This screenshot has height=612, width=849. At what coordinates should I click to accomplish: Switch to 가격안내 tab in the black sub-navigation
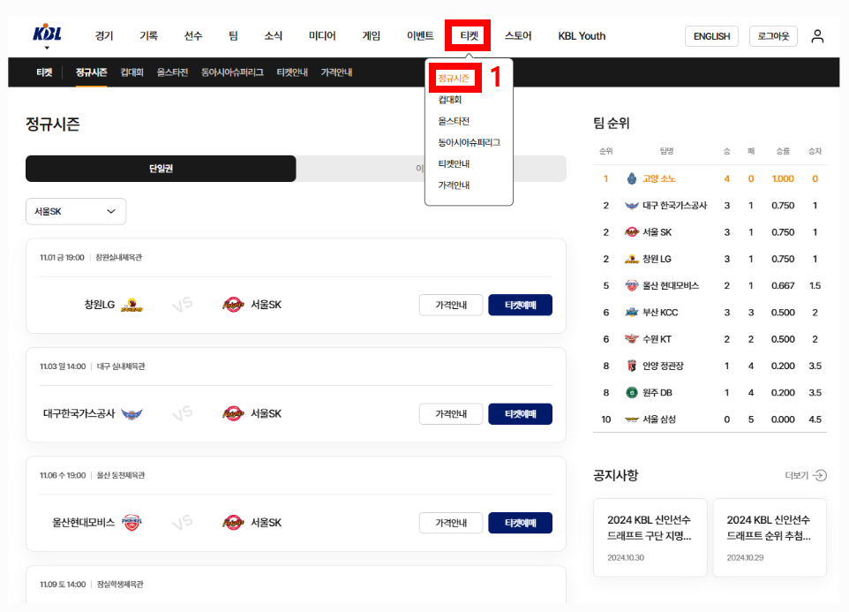pyautogui.click(x=336, y=72)
